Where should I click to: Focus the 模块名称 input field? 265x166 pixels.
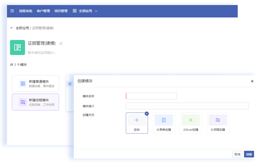click(x=151, y=96)
